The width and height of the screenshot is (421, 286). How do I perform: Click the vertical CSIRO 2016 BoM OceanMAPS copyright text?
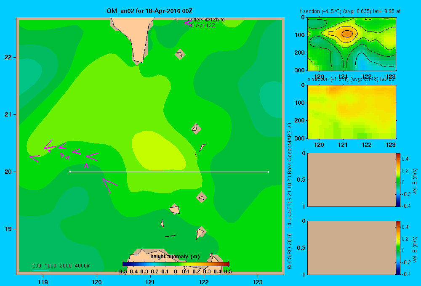290,196
